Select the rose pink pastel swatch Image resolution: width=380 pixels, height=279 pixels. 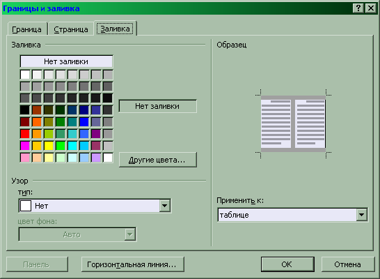click(25, 158)
